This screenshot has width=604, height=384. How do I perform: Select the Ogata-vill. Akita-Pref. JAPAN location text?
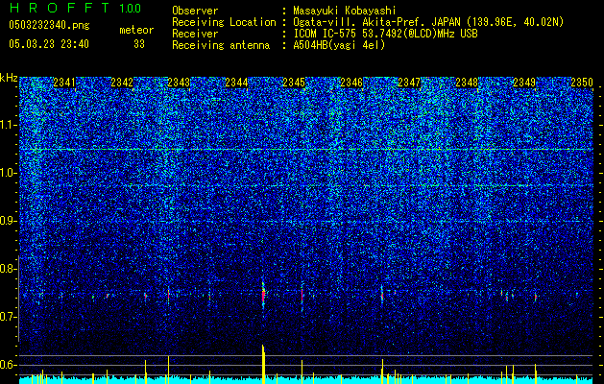[428, 22]
